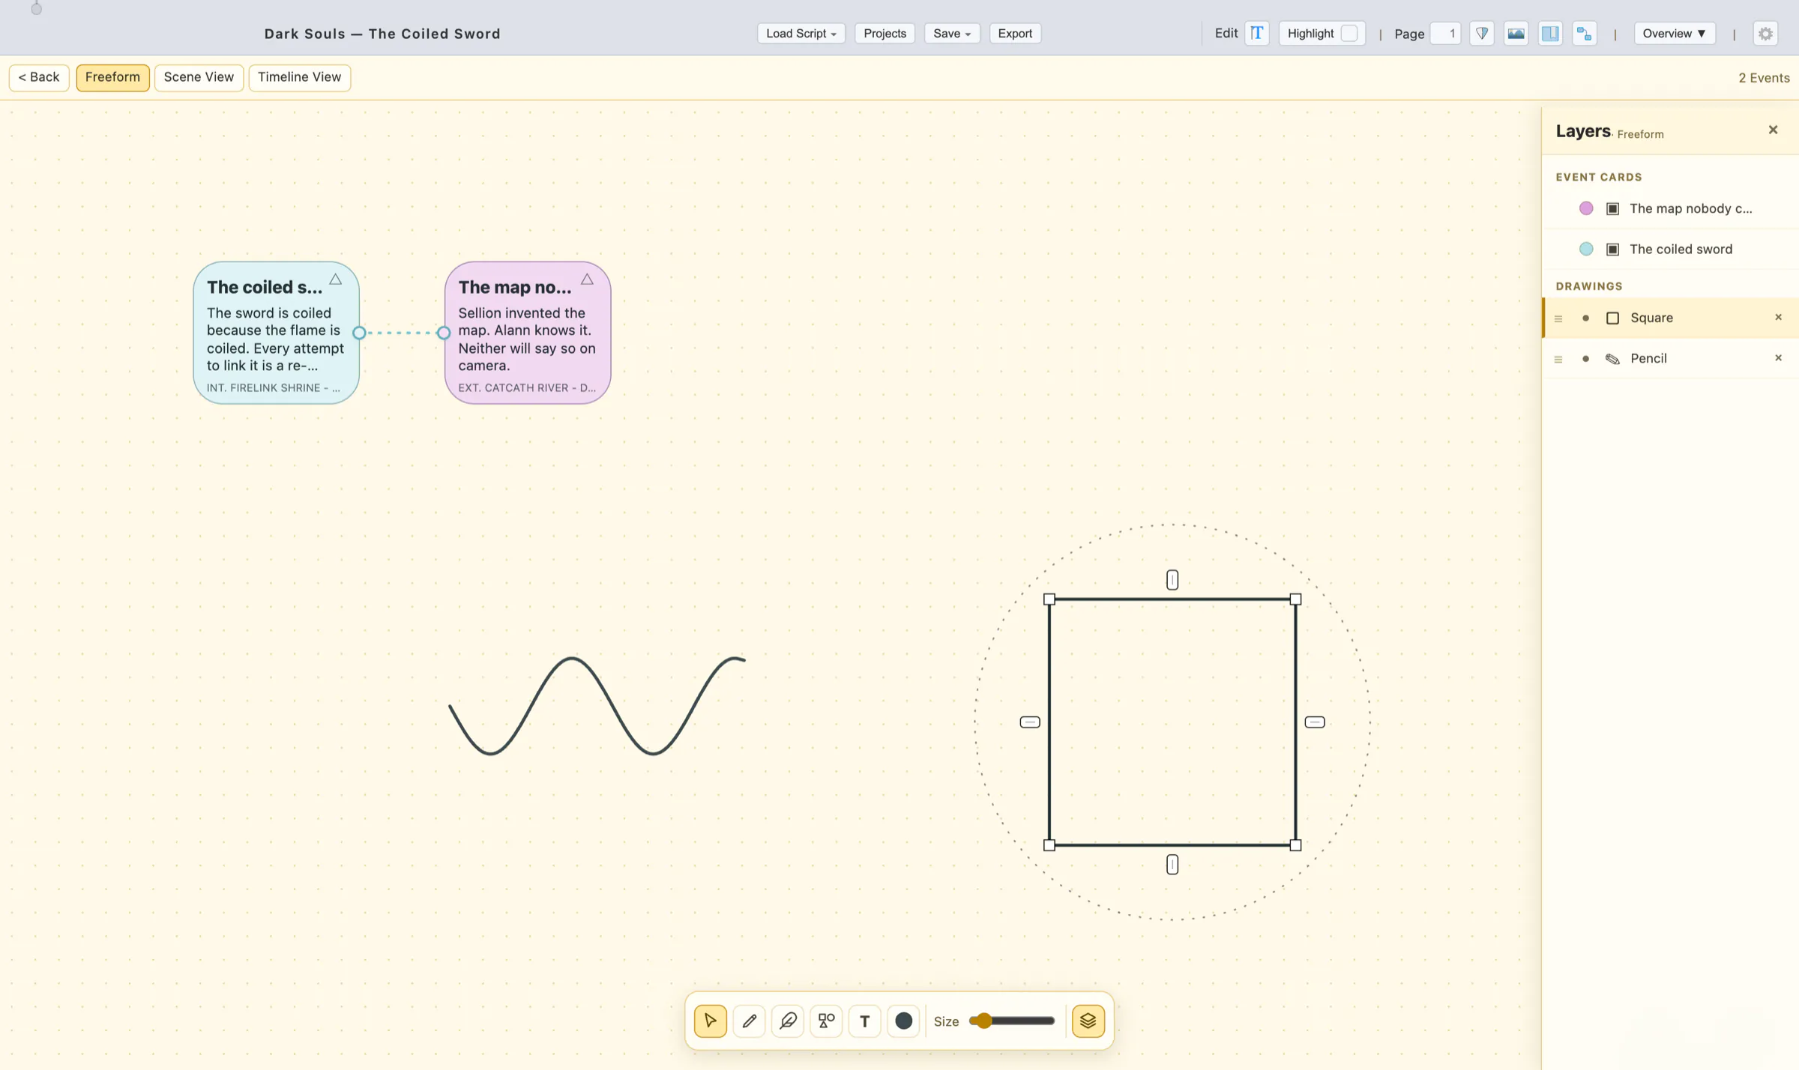
Task: Toggle visibility dot of Square layer
Action: tap(1585, 318)
